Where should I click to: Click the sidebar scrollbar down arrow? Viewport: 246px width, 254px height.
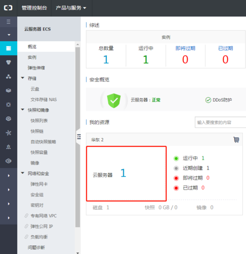point(78,253)
